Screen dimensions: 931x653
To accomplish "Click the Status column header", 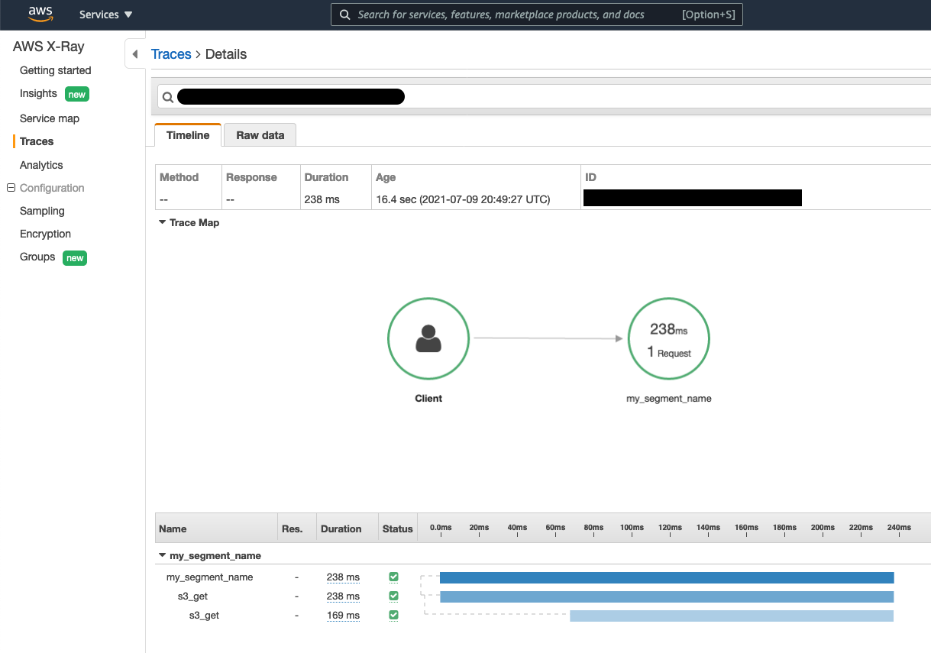I will [x=398, y=529].
